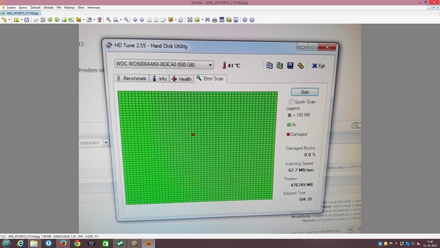440x248 pixels.
Task: Click the Start button in HD Tune photo
Action: click(305, 92)
